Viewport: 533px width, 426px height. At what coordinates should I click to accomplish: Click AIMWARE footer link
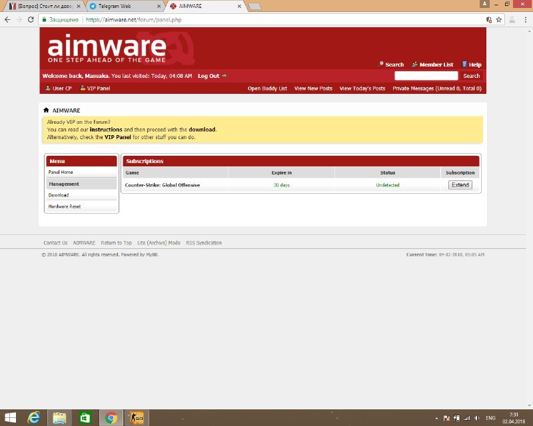point(84,243)
